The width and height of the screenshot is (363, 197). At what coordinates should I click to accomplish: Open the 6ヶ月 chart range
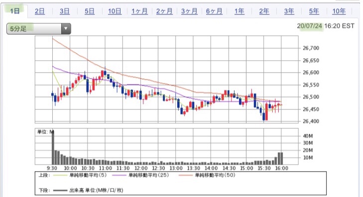[x=214, y=11]
